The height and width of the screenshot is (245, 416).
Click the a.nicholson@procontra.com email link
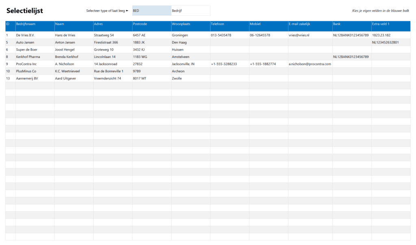click(x=310, y=64)
